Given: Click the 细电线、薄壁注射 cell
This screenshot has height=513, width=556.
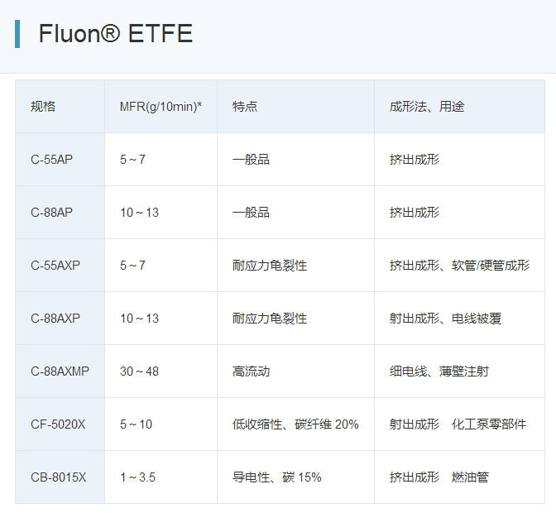Looking at the screenshot, I should pos(439,372).
